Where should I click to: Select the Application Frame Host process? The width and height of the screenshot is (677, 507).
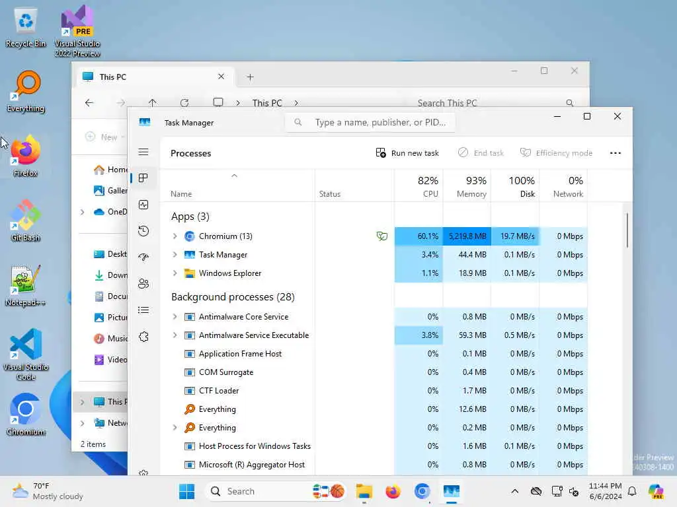click(x=374, y=354)
